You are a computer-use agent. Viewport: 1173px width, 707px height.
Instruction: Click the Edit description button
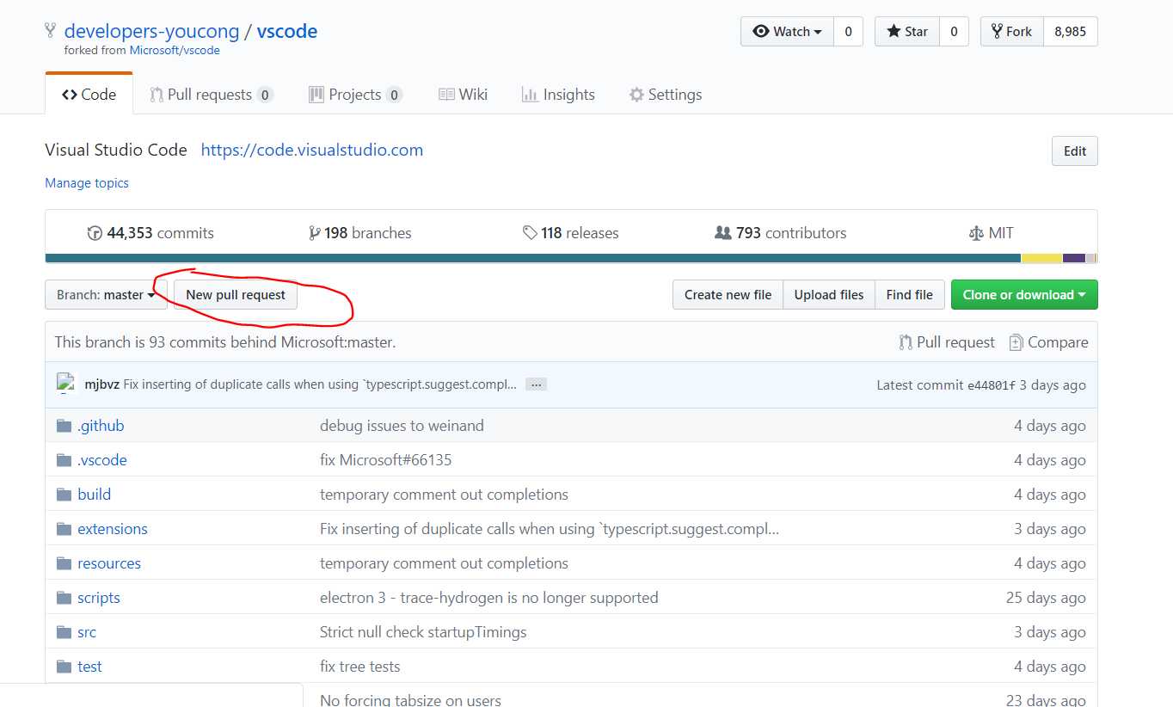tap(1075, 151)
